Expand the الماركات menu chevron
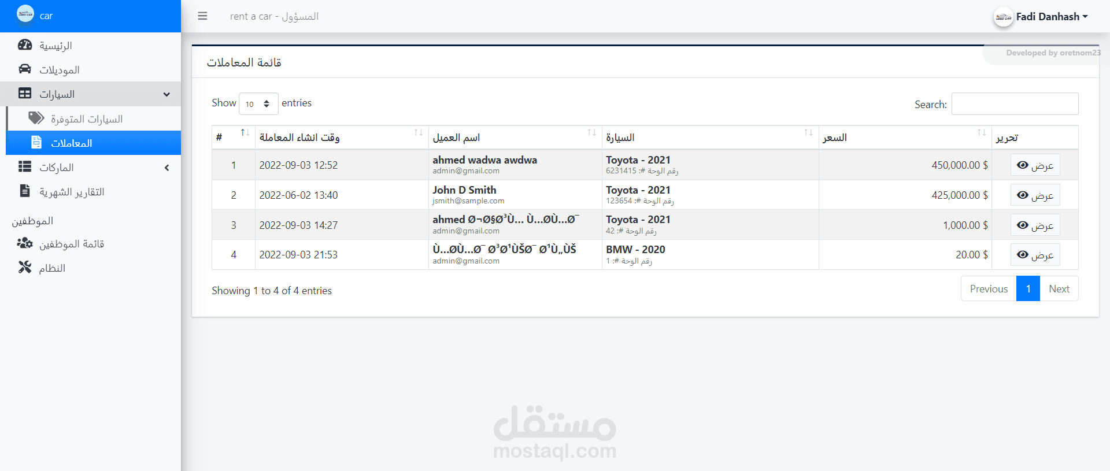The width and height of the screenshot is (1110, 471). pyautogui.click(x=166, y=168)
